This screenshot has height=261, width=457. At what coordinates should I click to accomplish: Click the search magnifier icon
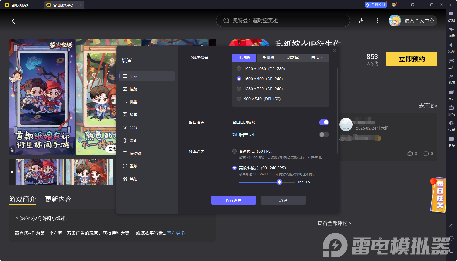point(226,21)
